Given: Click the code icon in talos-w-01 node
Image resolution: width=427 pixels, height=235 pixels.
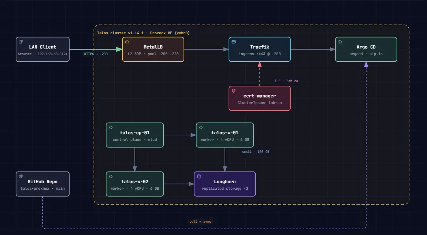Looking at the screenshot, I should tap(201, 128).
